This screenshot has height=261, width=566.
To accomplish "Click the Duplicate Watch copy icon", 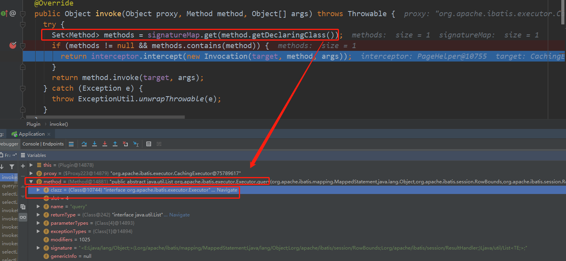I will point(23,207).
